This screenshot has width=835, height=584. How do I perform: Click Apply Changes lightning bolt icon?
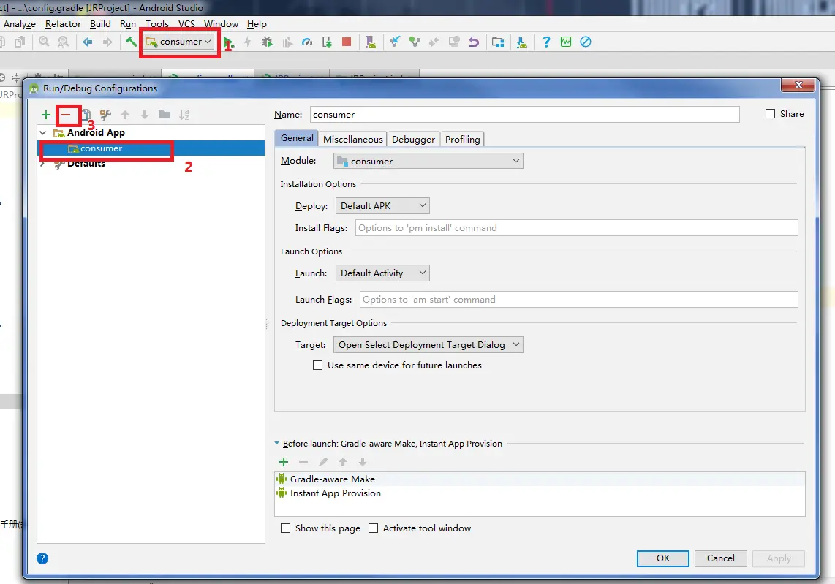pyautogui.click(x=248, y=42)
